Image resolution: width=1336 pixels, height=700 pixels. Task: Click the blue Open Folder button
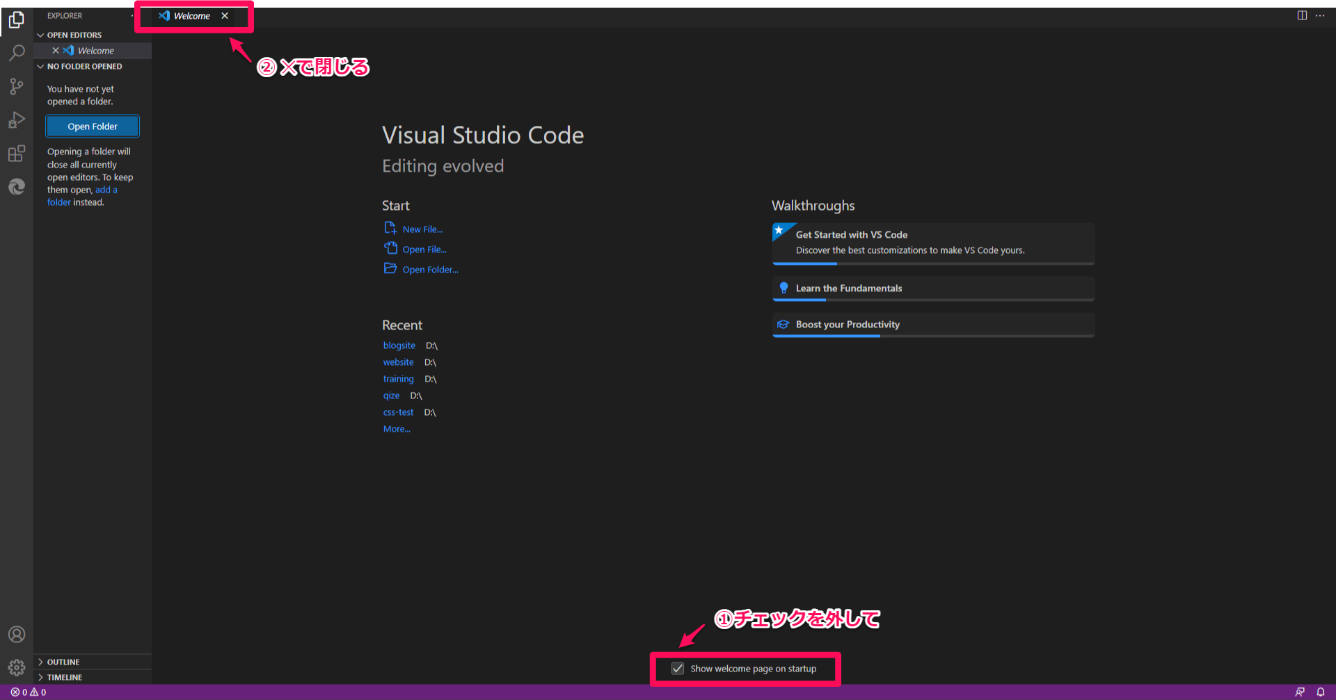click(93, 127)
